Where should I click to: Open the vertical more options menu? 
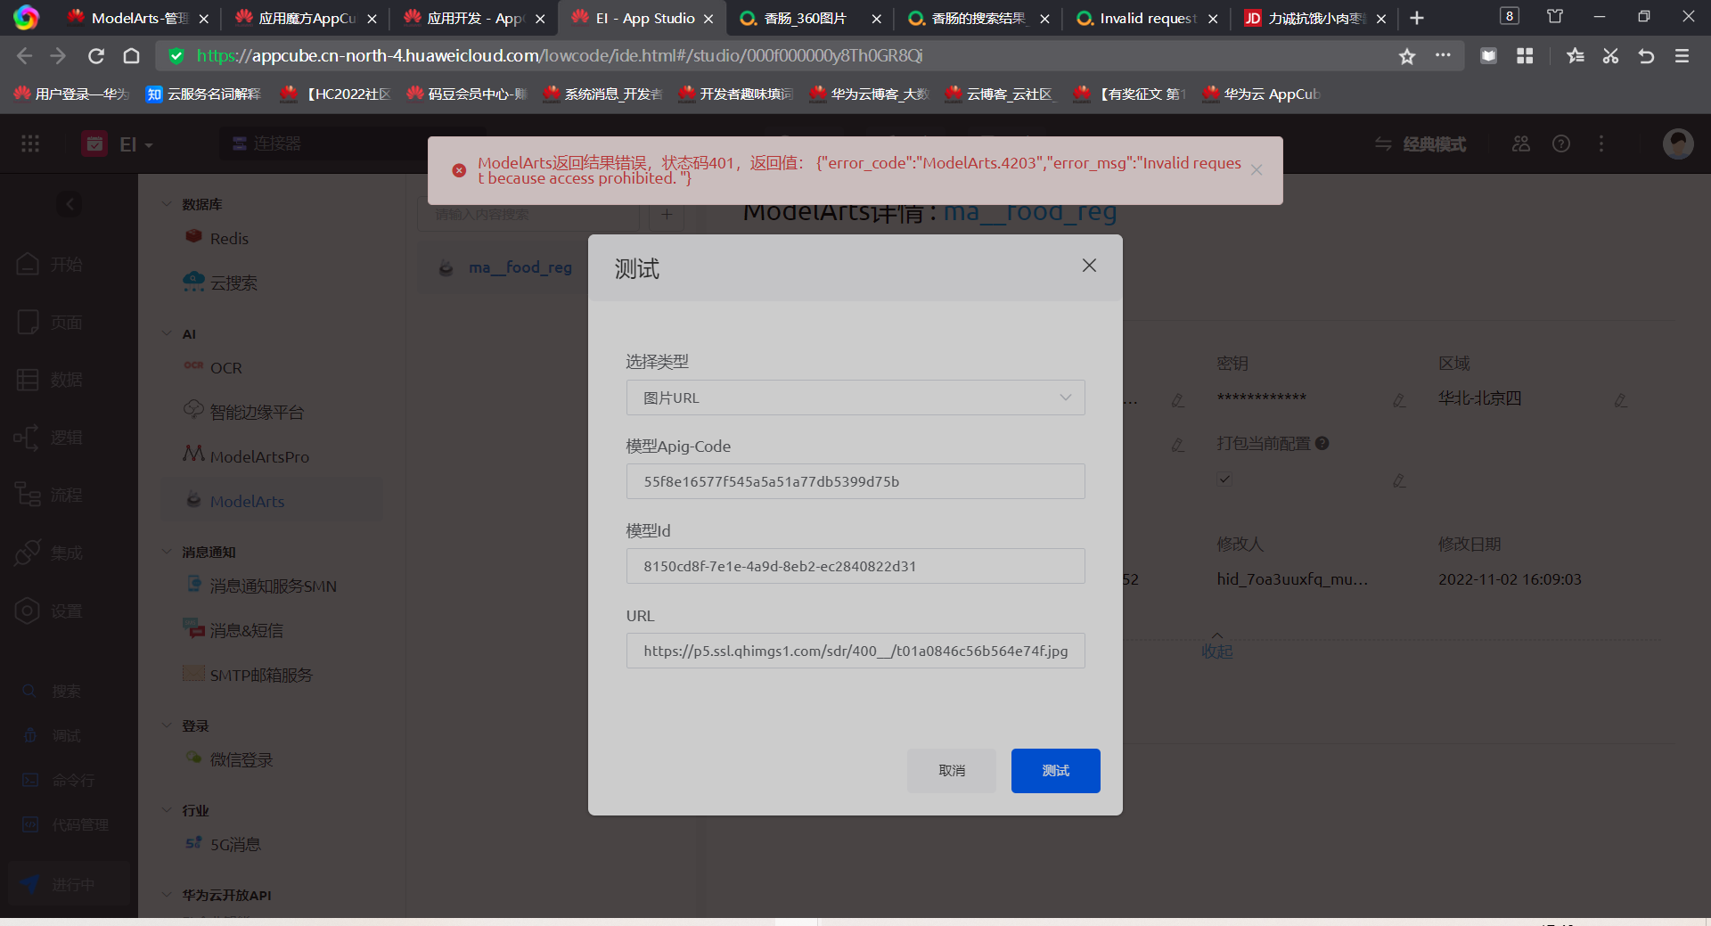1601,143
